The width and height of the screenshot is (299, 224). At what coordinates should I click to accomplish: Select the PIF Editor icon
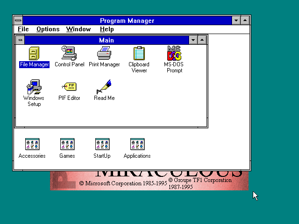pyautogui.click(x=69, y=87)
